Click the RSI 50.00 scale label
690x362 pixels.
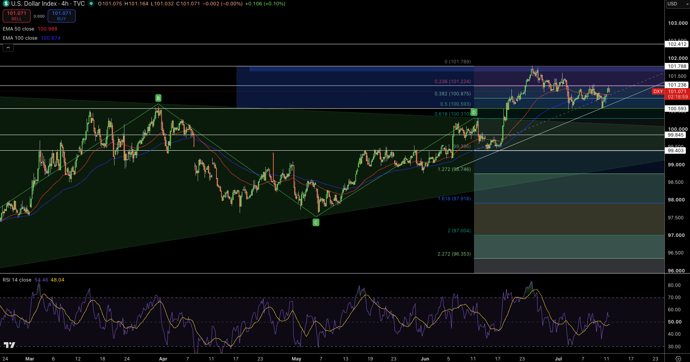click(675, 322)
